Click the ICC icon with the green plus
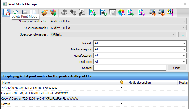The width and height of the screenshot is (189, 109). tap(130, 13)
